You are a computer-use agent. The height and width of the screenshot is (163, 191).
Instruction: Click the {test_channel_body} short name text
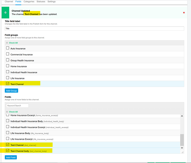point(38,151)
